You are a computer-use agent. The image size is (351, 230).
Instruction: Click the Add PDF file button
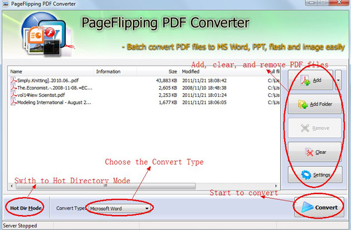pyautogui.click(x=310, y=80)
